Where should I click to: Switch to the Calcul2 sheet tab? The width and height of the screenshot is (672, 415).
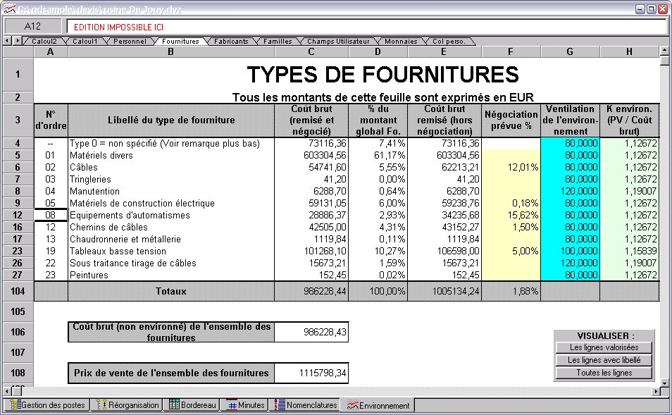(44, 42)
